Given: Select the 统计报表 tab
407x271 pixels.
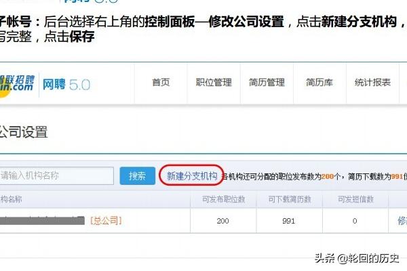Looking at the screenshot, I should tap(372, 83).
